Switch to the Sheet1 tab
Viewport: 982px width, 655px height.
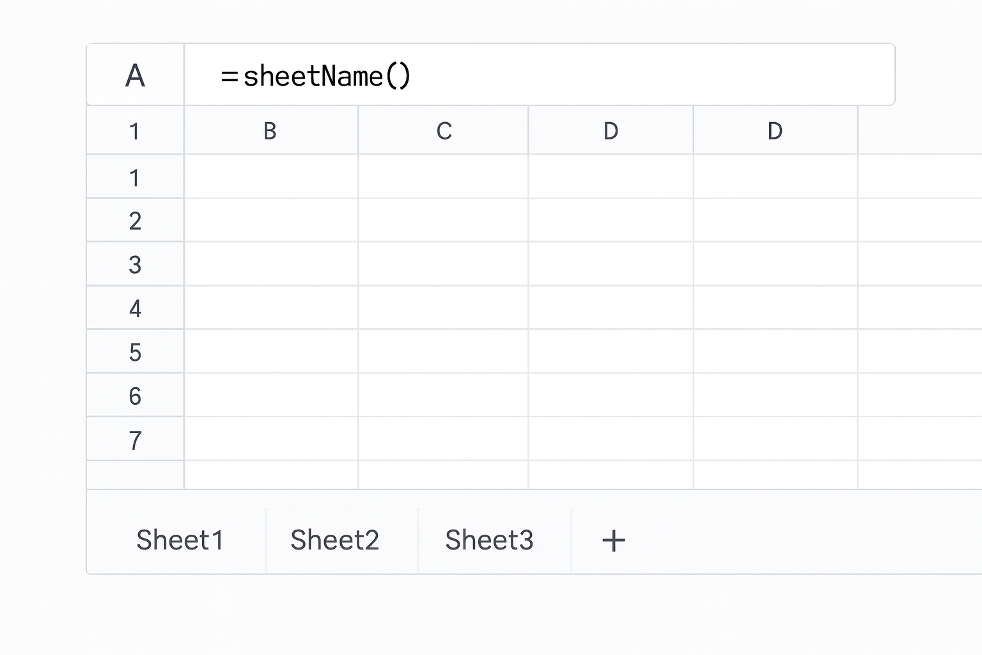tap(180, 541)
